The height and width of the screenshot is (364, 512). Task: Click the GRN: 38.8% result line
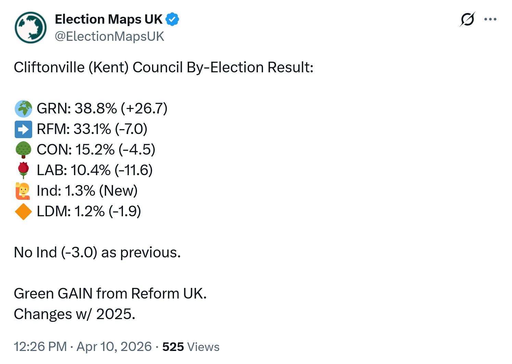pyautogui.click(x=102, y=109)
